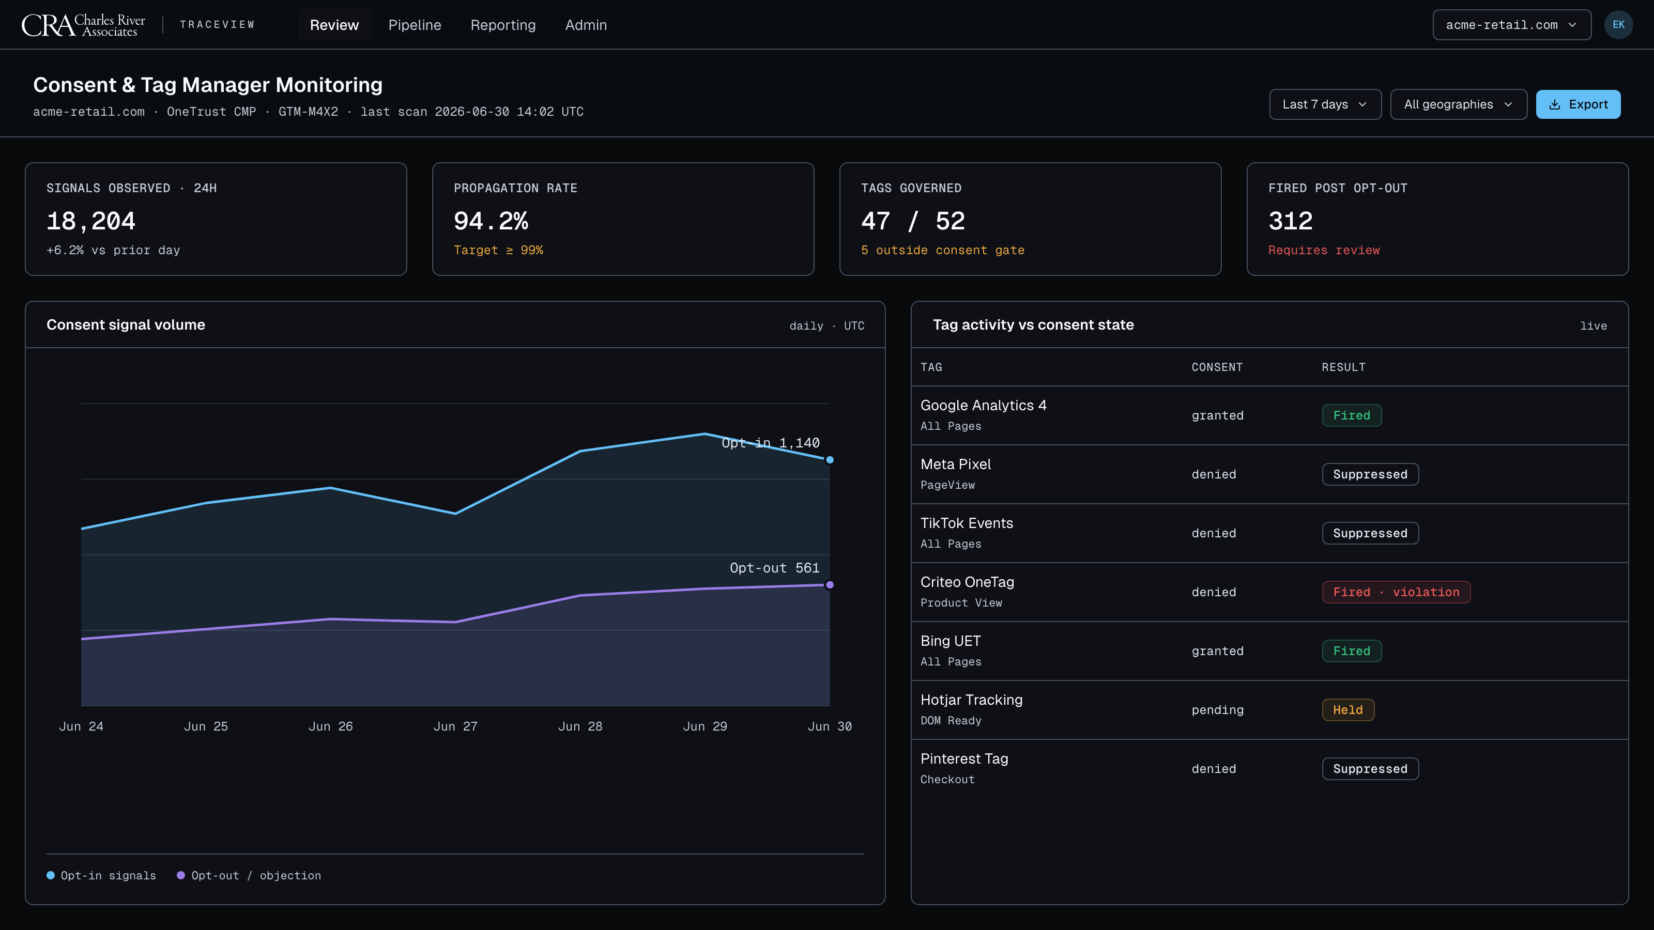Image resolution: width=1654 pixels, height=930 pixels.
Task: Open the All geographies filter dropdown
Action: click(1458, 104)
